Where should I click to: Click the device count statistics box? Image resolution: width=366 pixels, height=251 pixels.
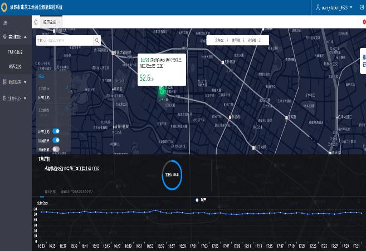click(238, 40)
